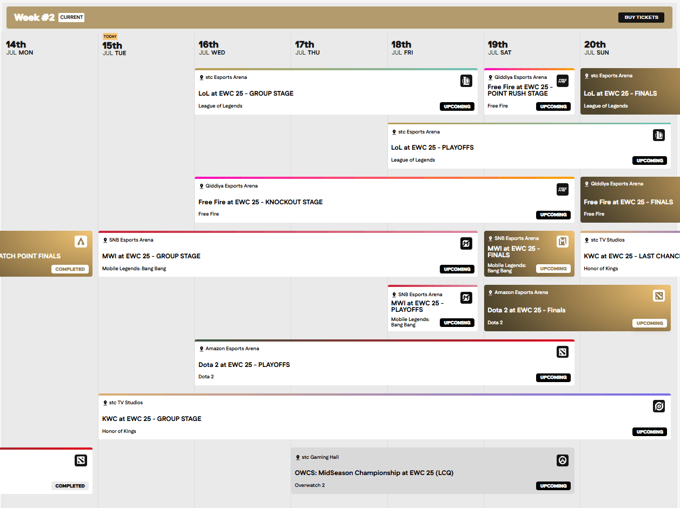Click the League of Legends logo on LoL Group Stage card
This screenshot has width=680, height=508.
tap(466, 81)
